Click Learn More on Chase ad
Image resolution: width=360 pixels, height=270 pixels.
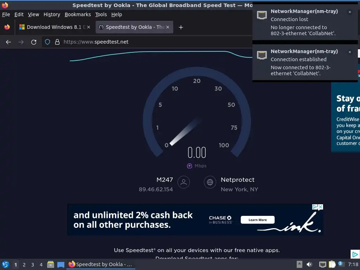(257, 220)
